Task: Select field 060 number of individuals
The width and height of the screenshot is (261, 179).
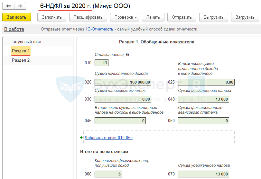Action: point(108,174)
